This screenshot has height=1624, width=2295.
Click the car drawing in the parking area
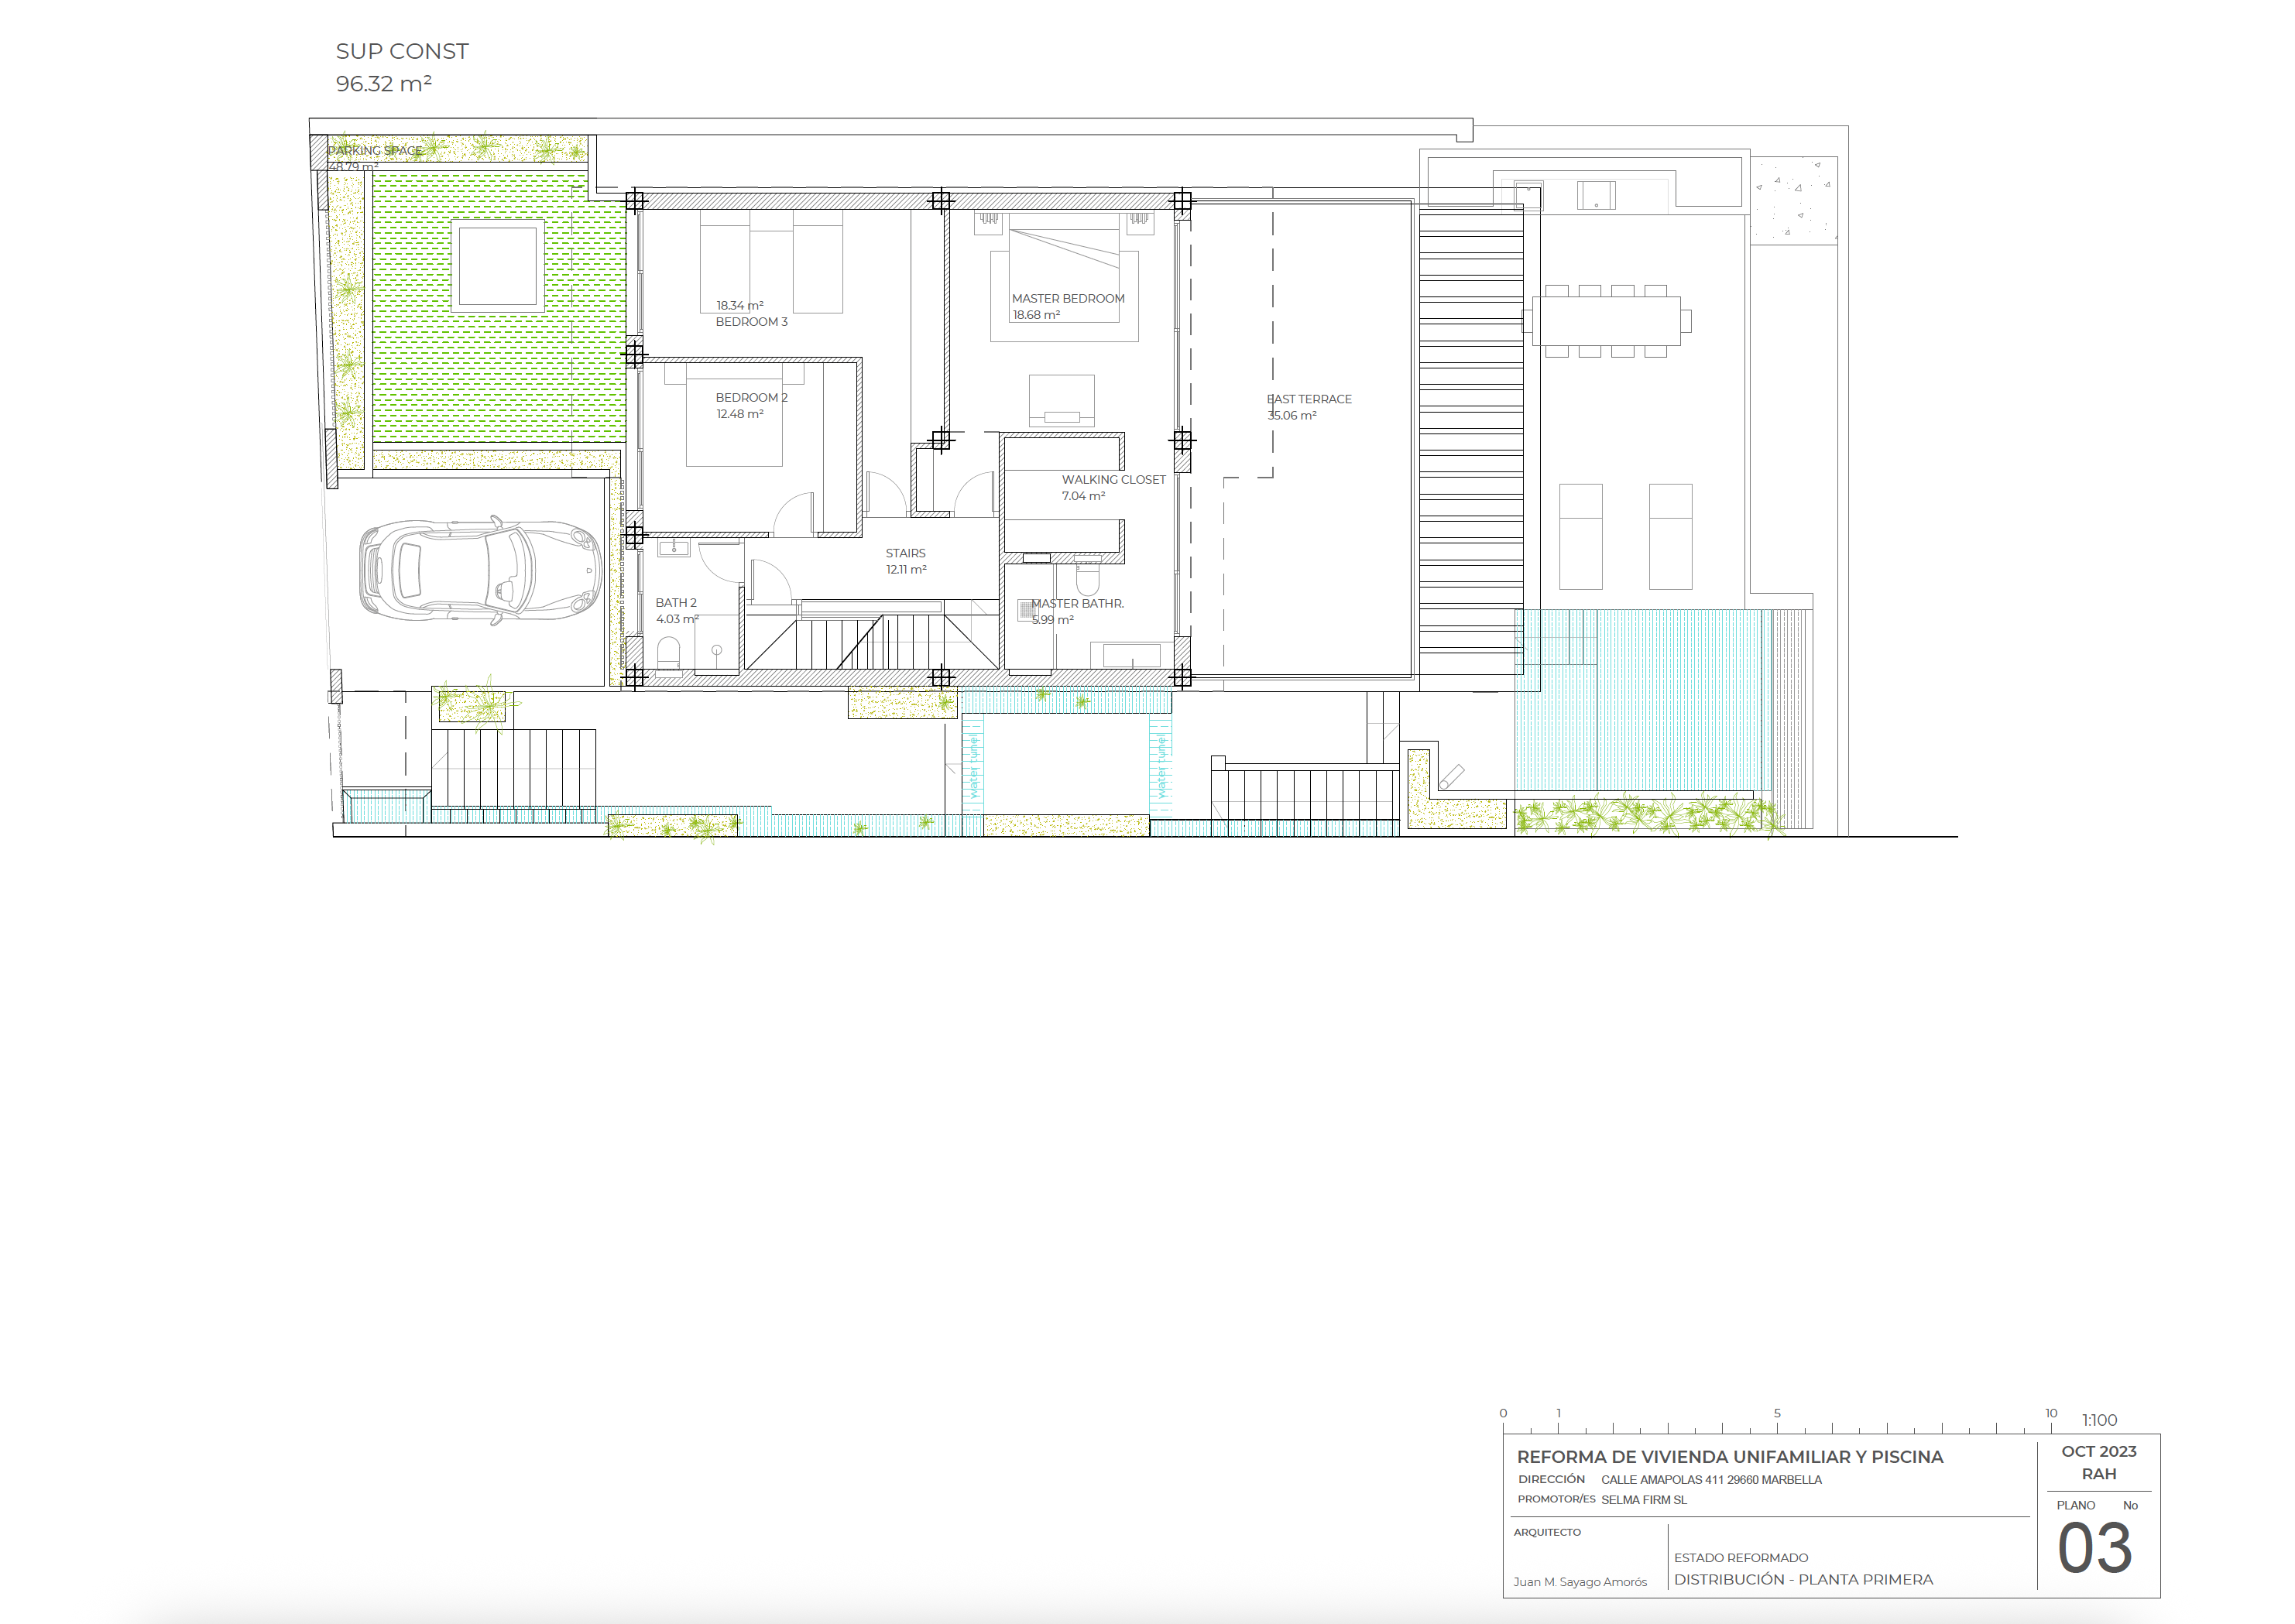(481, 572)
